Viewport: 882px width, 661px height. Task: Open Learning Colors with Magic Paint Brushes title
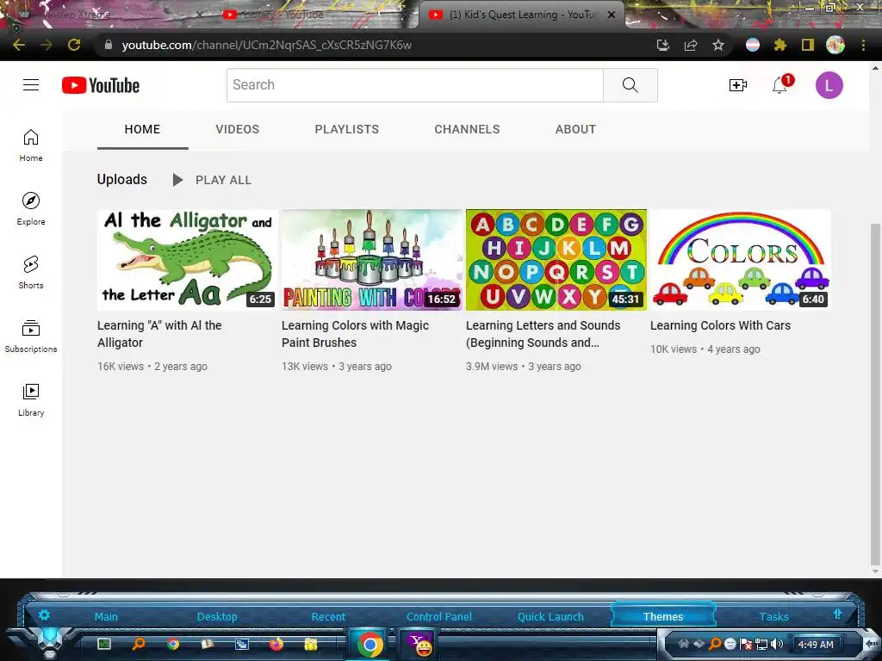[355, 334]
